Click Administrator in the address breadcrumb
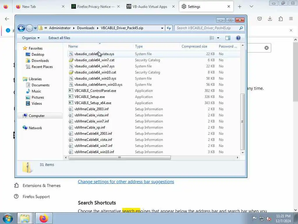Screen dimensions: 298x224 [60, 28]
